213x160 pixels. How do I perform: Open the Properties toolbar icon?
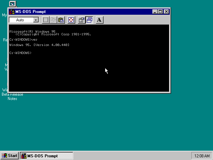coord(82,20)
